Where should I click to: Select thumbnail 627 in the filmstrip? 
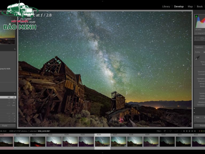(119, 141)
